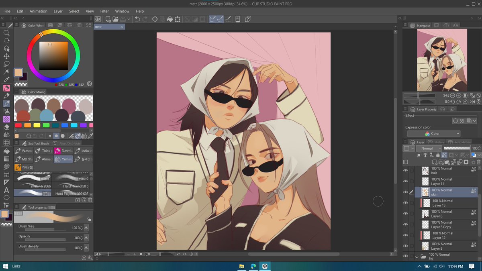The width and height of the screenshot is (482, 271).
Task: Open the CLIP STUDIO launcher icon
Action: (98, 19)
